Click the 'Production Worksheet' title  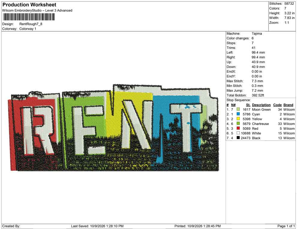pyautogui.click(x=29, y=5)
